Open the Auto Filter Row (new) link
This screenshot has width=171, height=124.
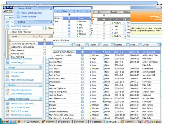pyautogui.click(x=21, y=90)
